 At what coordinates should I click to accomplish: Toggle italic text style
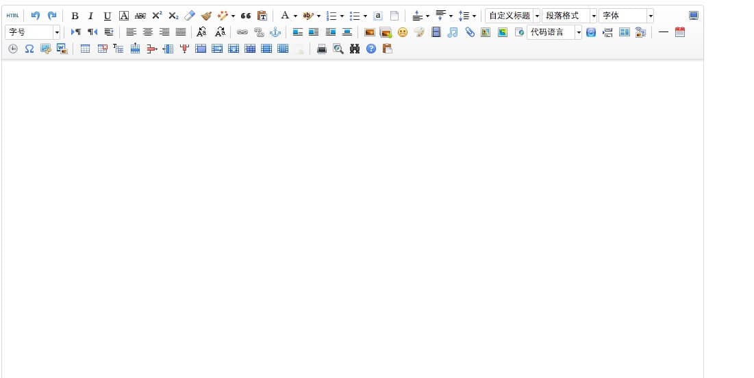coord(90,16)
